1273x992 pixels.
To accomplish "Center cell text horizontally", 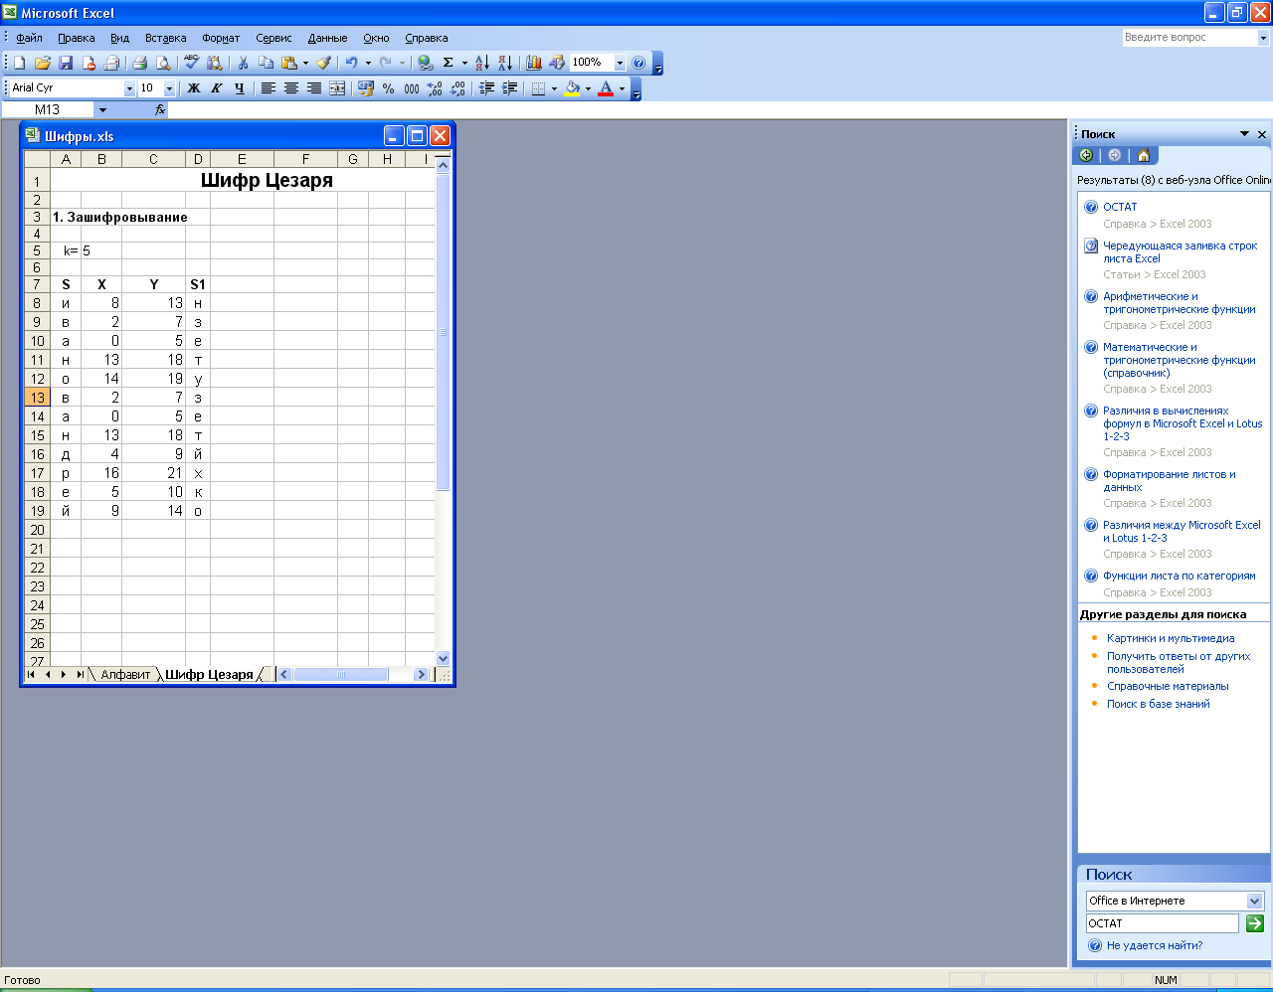I will click(291, 88).
